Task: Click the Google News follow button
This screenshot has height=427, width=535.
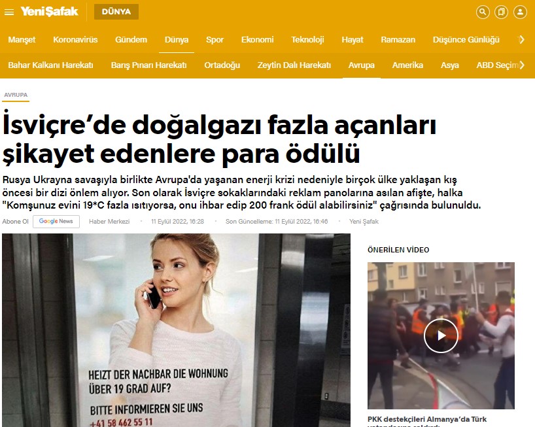Action: pyautogui.click(x=56, y=222)
